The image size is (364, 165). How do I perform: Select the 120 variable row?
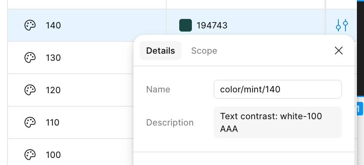(x=53, y=90)
